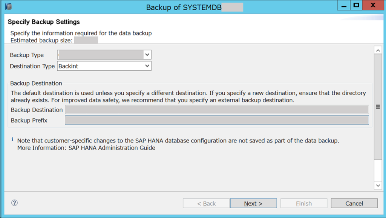This screenshot has height=218, width=386.
Task: Expand the Destination Type dropdown arrow
Action: 147,66
